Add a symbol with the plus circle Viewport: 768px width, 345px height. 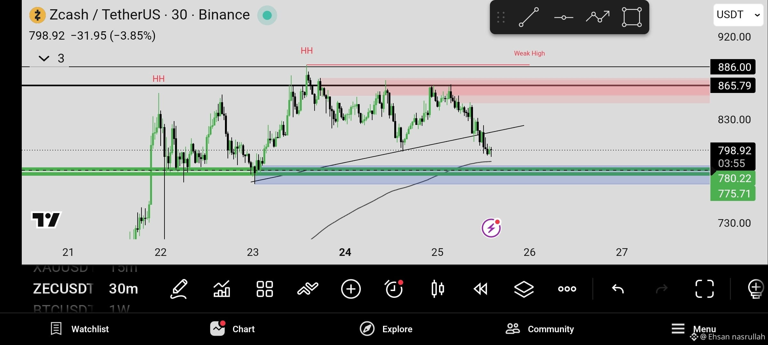point(351,289)
